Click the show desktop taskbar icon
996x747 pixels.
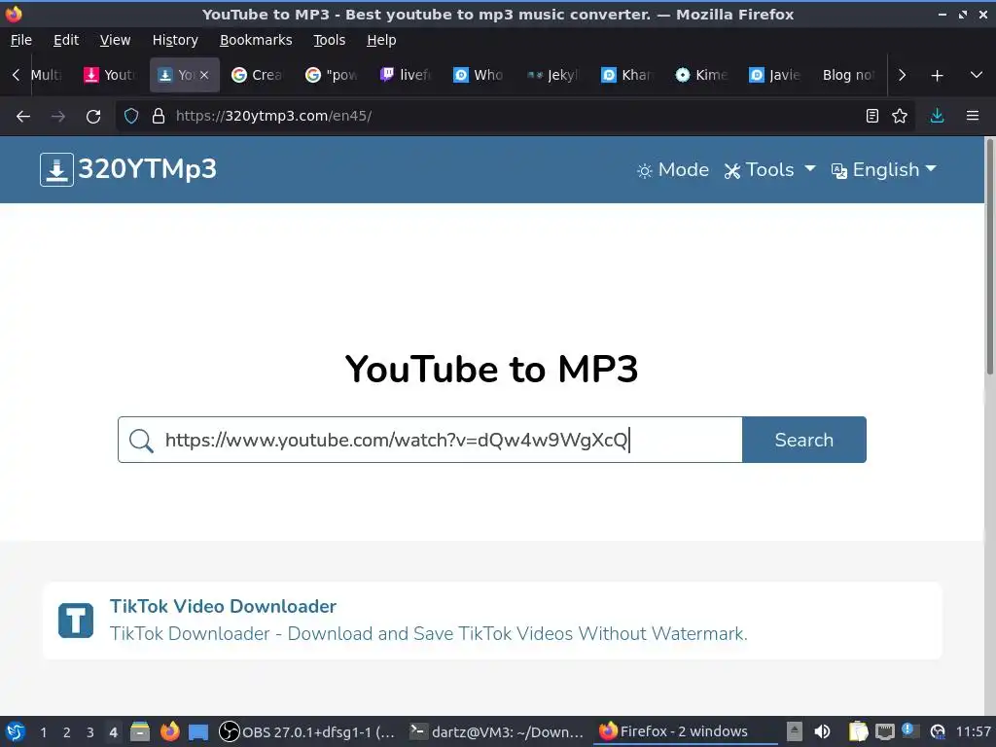pyautogui.click(x=198, y=732)
